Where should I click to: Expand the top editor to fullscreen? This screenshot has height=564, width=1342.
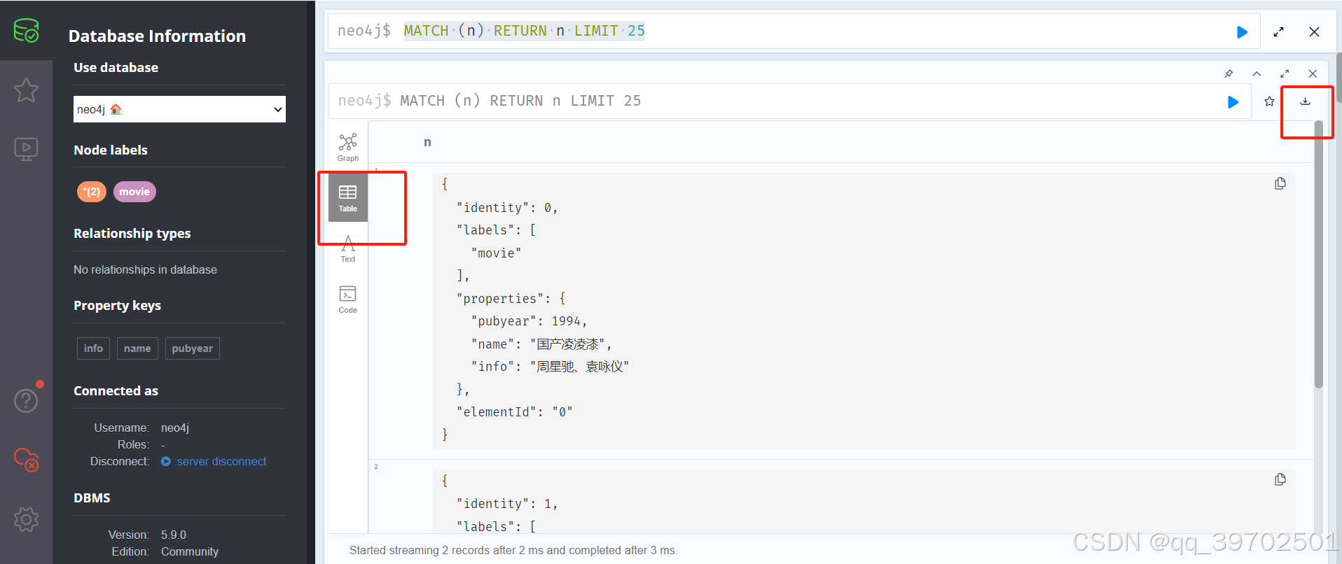tap(1278, 32)
